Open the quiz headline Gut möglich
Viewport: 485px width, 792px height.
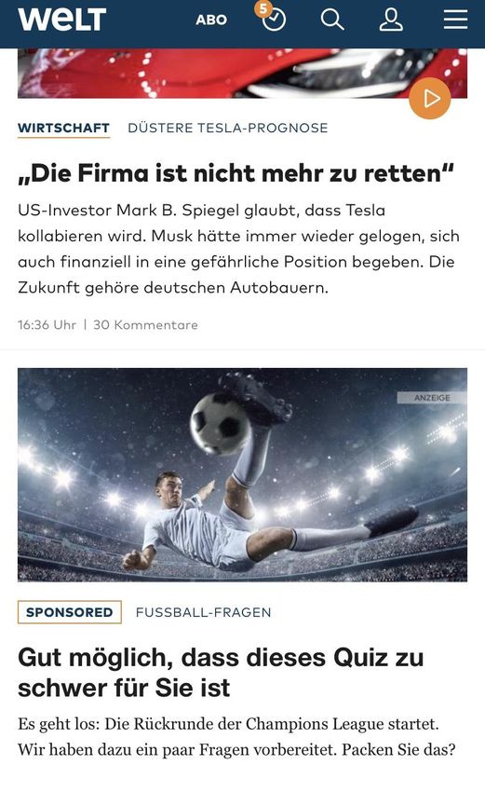pos(221,673)
